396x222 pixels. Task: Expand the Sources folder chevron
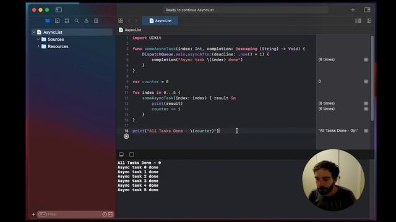click(x=38, y=39)
